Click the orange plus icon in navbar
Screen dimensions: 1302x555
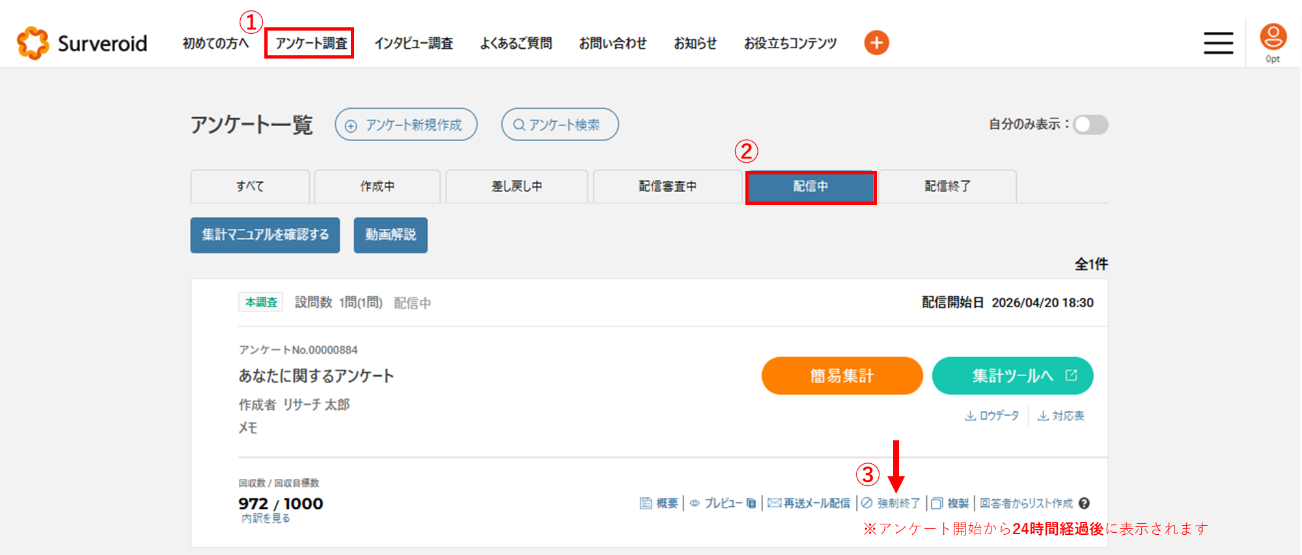coord(876,43)
